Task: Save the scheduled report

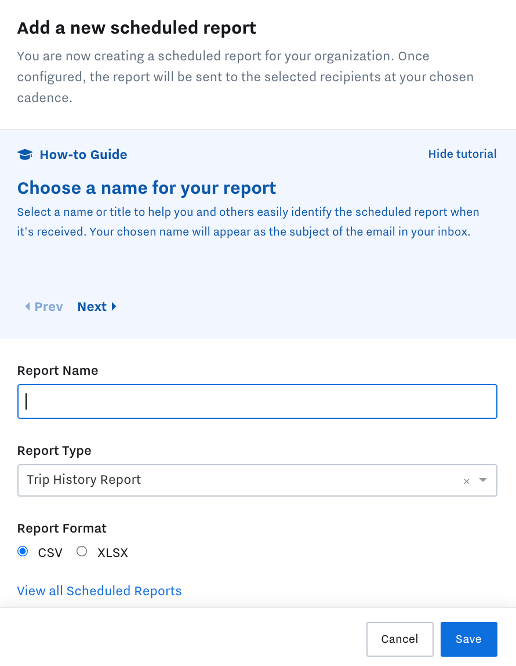Action: (468, 639)
